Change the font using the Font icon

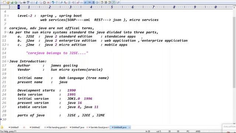point(78,3)
